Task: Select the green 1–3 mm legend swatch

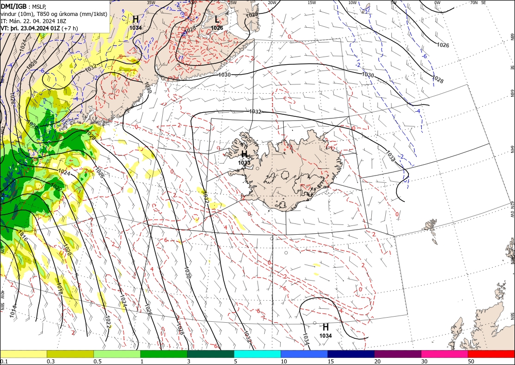Action: click(164, 354)
